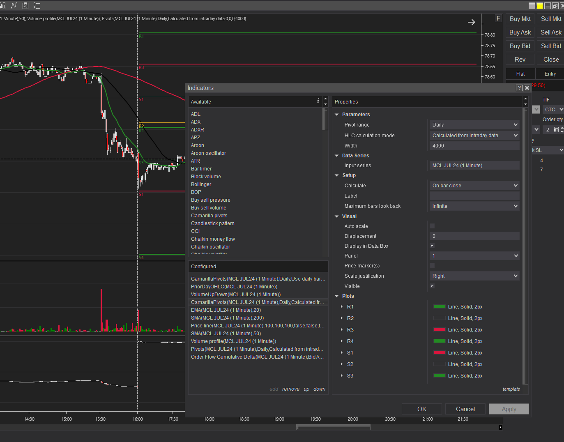Toggle the Display in Data Box checkbox
The width and height of the screenshot is (564, 442).
(x=432, y=246)
